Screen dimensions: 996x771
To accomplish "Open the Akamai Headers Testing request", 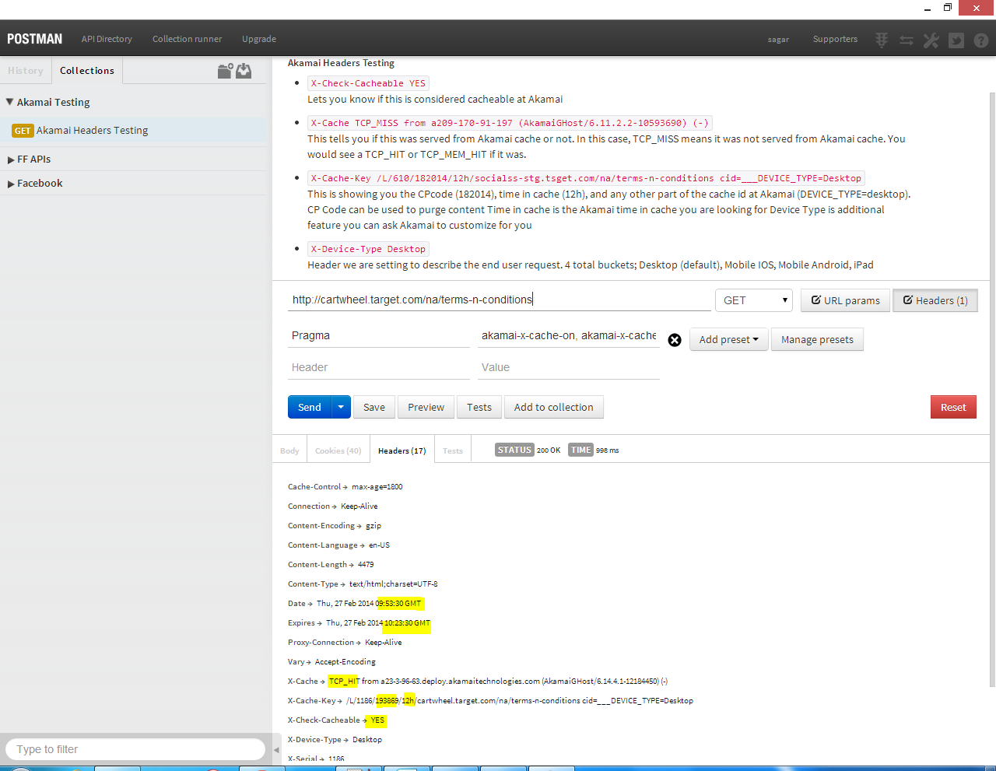I will pos(133,131).
